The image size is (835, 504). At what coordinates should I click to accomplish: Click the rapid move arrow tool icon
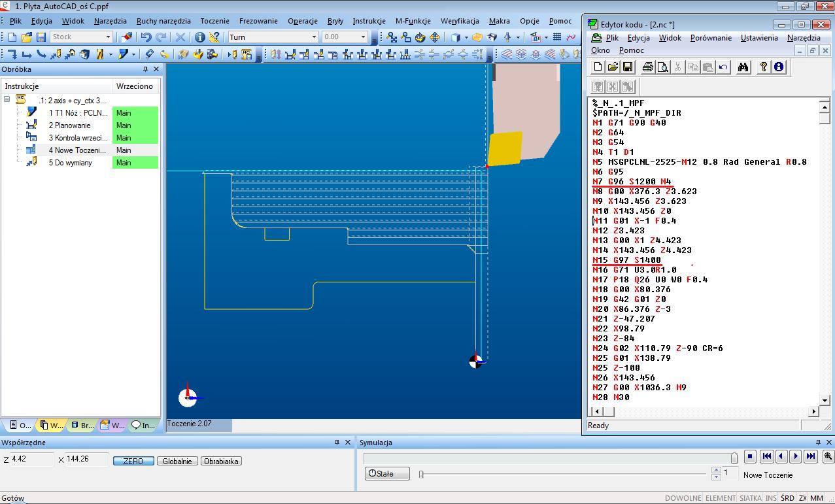point(12,54)
